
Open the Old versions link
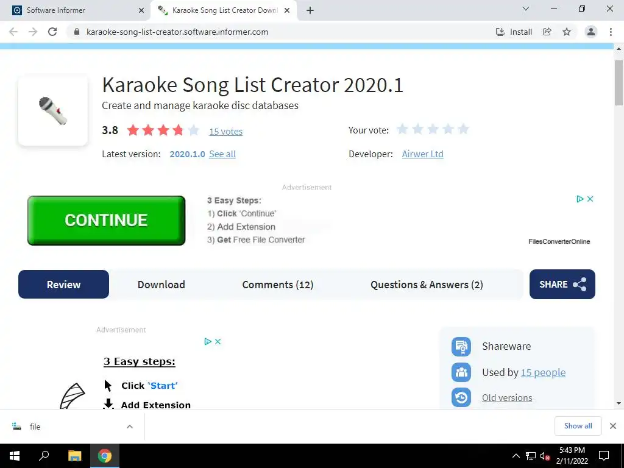(x=507, y=397)
